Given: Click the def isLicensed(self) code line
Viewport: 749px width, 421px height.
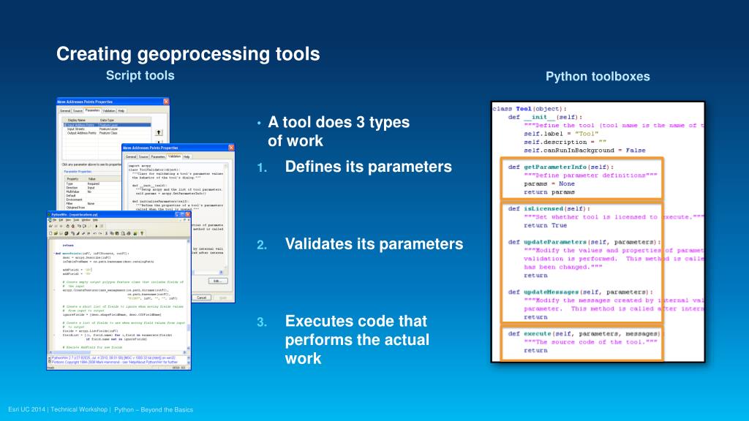Looking at the screenshot, I should [549, 208].
